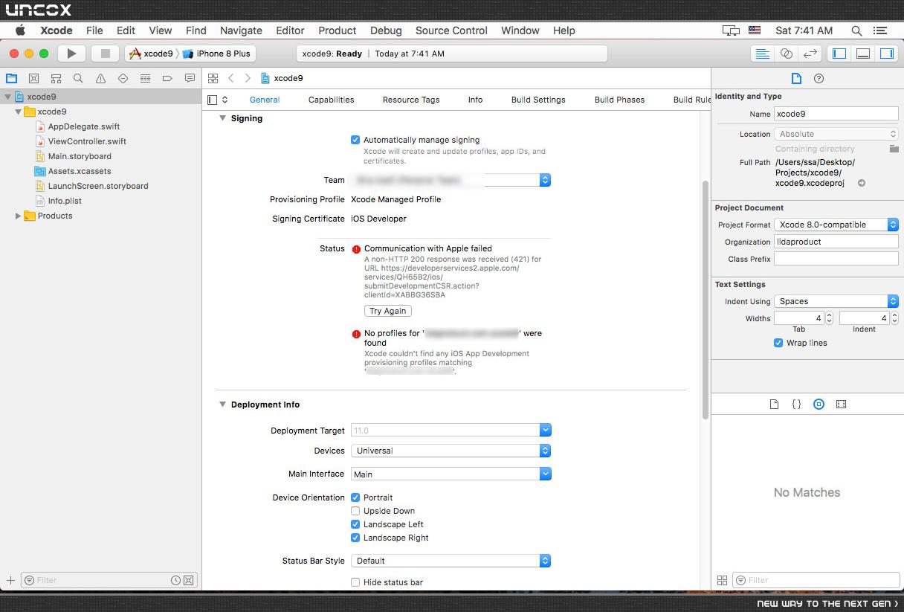Show the Standard editor

(x=762, y=54)
